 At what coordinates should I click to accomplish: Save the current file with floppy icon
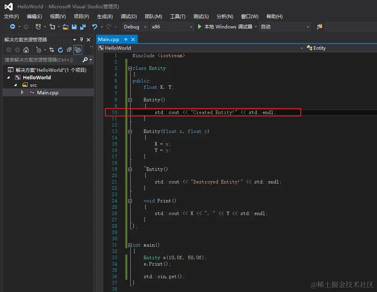tap(74, 27)
